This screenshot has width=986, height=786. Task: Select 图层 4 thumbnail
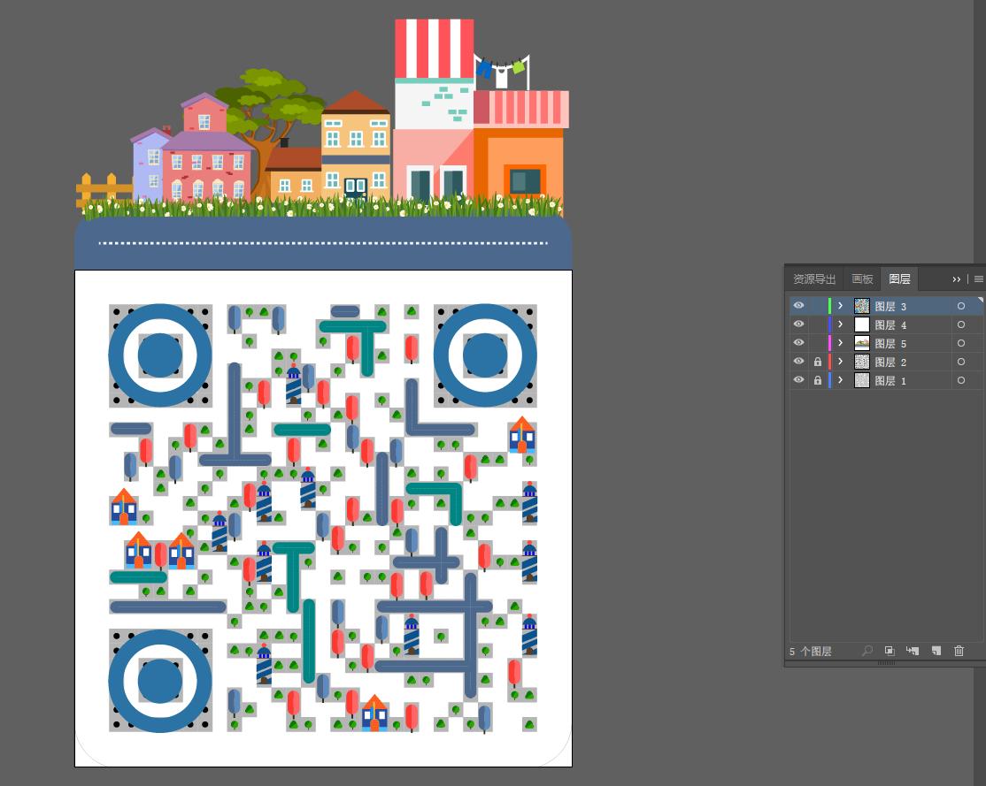coord(861,324)
